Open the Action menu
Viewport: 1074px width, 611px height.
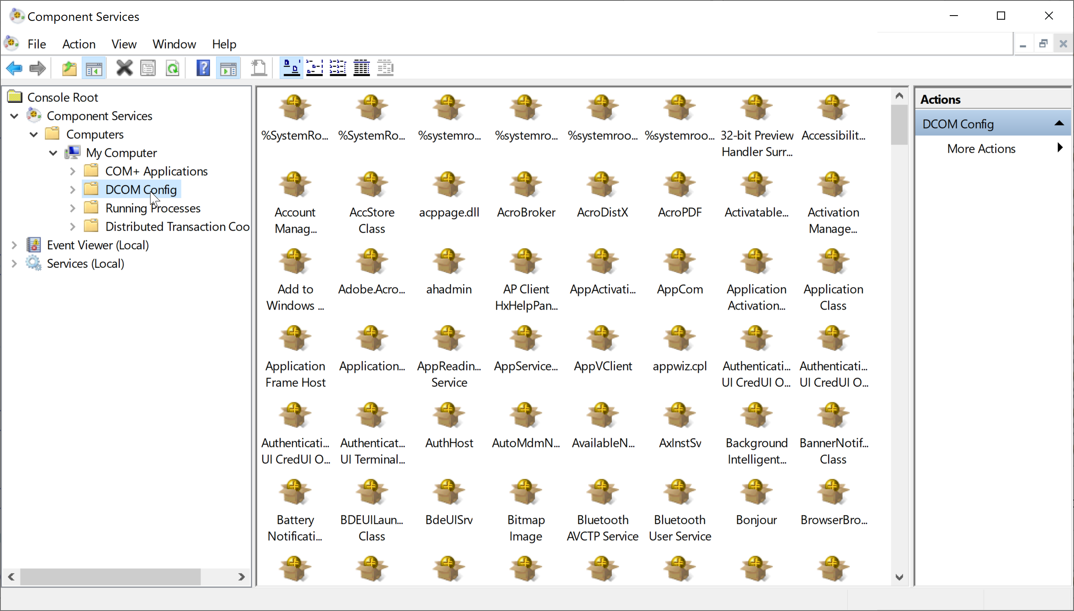[78, 44]
